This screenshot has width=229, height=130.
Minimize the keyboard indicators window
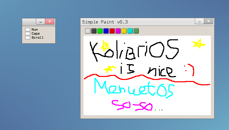(41, 21)
